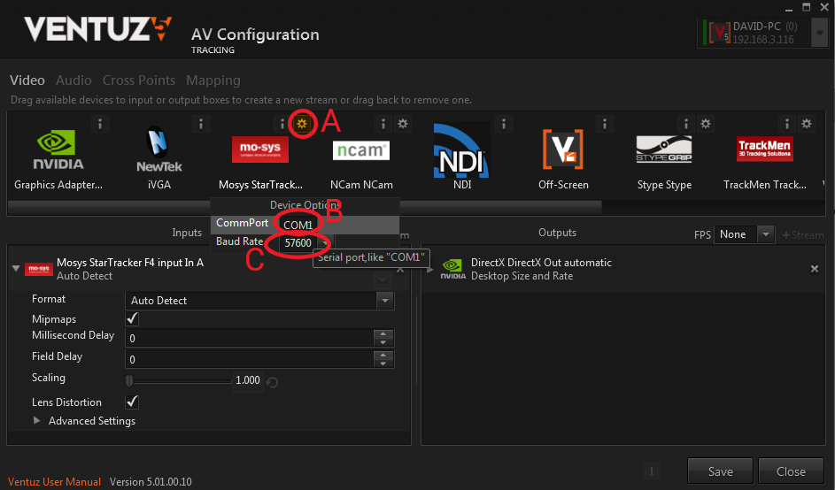
Task: Open the Format Auto Detect dropdown
Action: tap(384, 301)
